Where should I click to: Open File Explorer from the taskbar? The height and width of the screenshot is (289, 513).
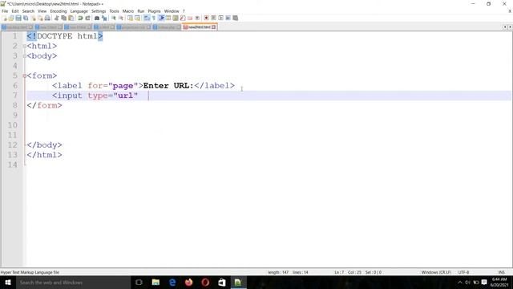(156, 283)
